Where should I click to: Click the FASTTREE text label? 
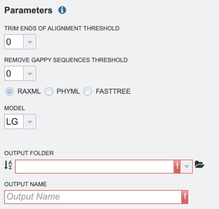pos(113,92)
